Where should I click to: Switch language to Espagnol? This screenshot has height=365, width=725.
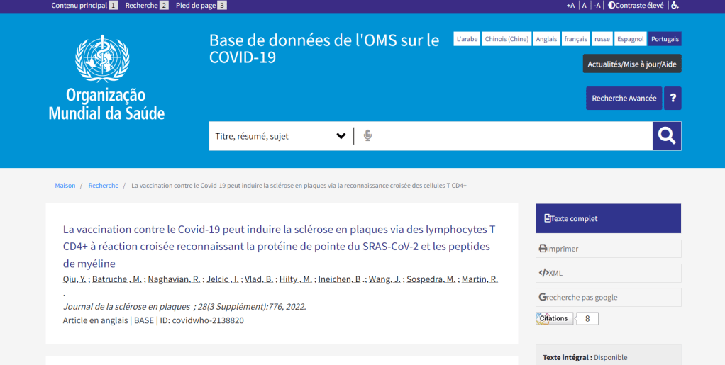click(x=630, y=39)
